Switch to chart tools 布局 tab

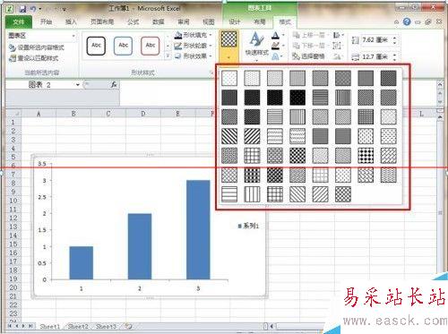point(260,21)
